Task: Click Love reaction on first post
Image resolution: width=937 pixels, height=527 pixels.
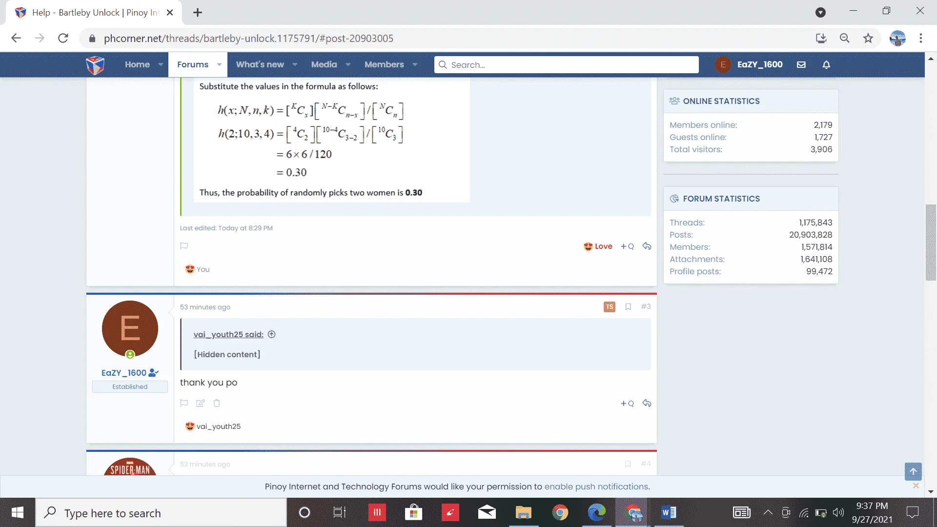Action: coord(598,246)
